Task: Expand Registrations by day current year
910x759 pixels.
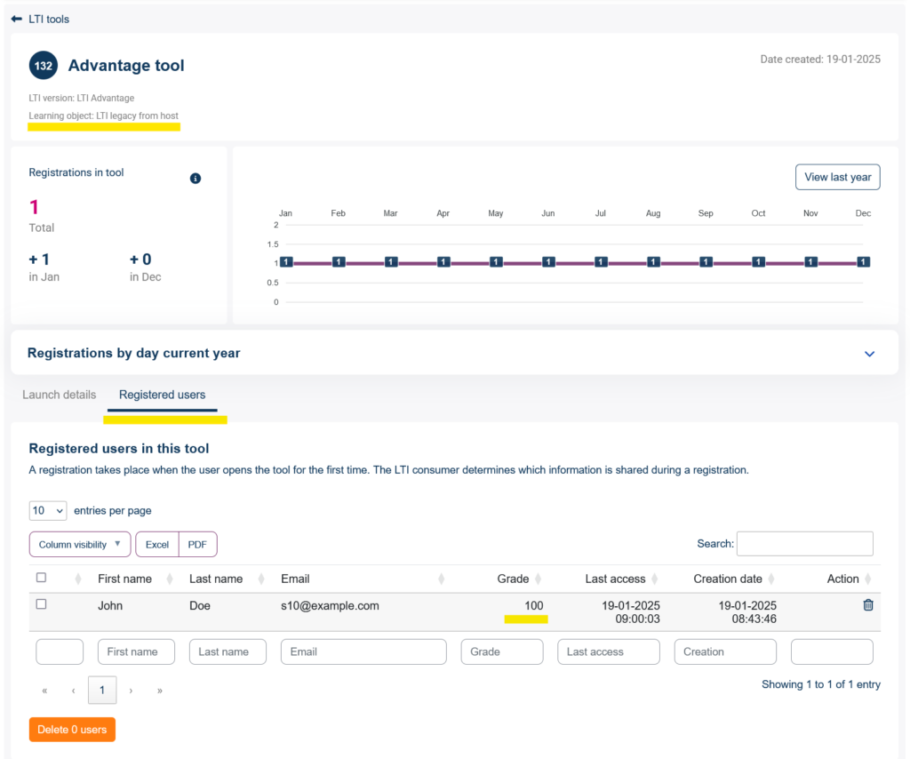Action: [x=869, y=354]
